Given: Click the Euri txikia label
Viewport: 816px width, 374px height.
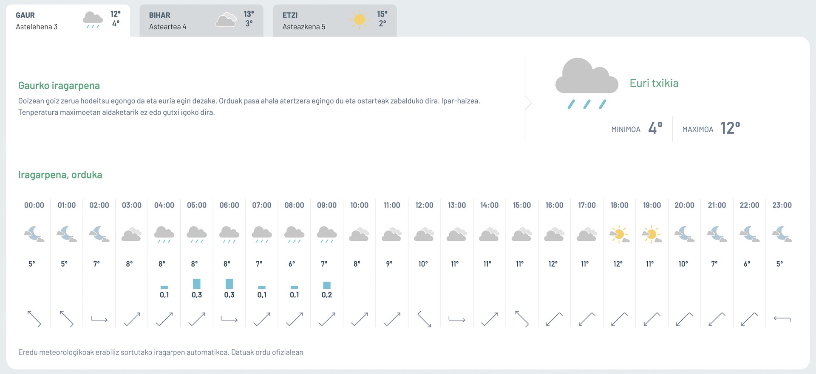Looking at the screenshot, I should point(654,83).
